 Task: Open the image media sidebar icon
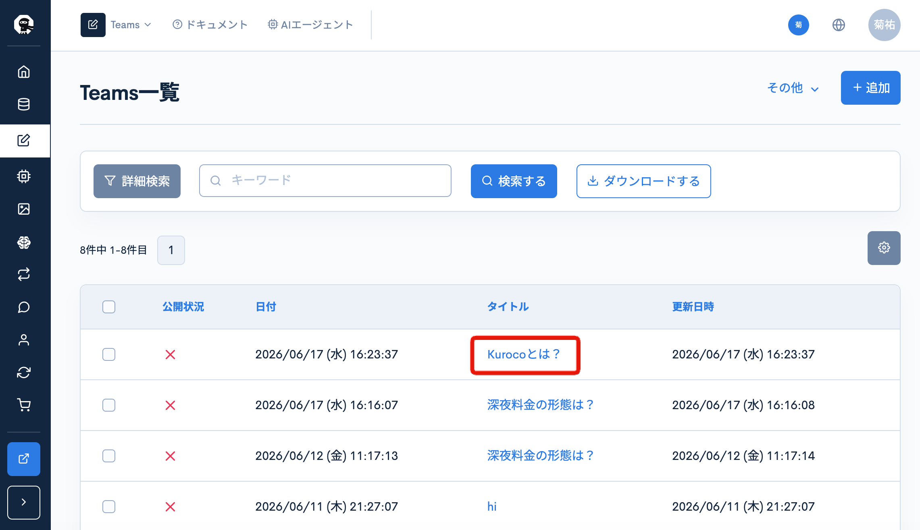point(24,209)
